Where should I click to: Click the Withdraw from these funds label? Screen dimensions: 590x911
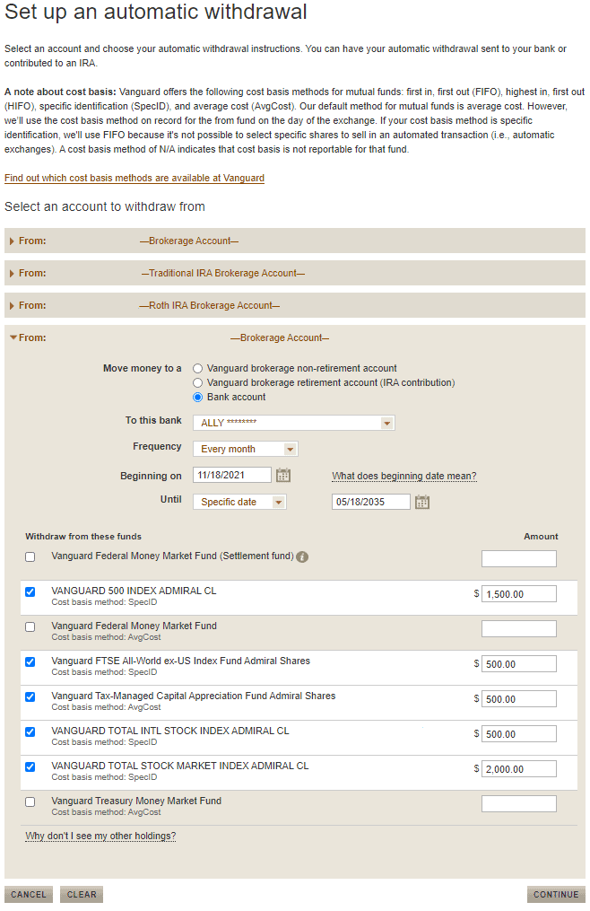[x=83, y=536]
